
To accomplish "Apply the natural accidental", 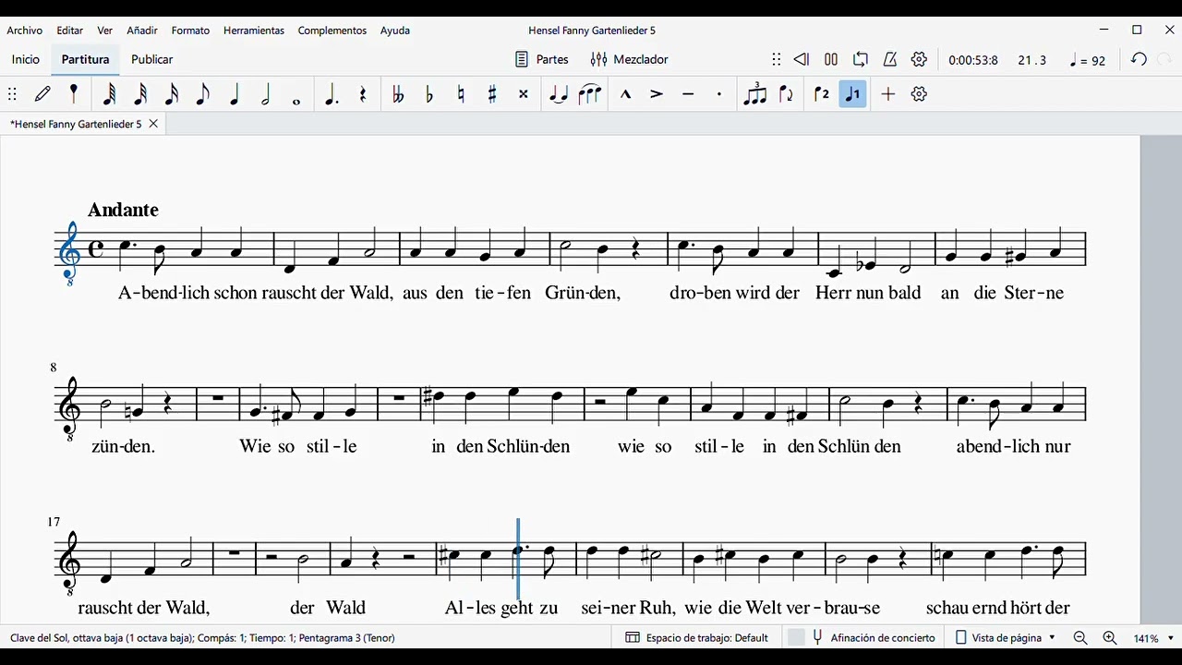I will point(461,93).
